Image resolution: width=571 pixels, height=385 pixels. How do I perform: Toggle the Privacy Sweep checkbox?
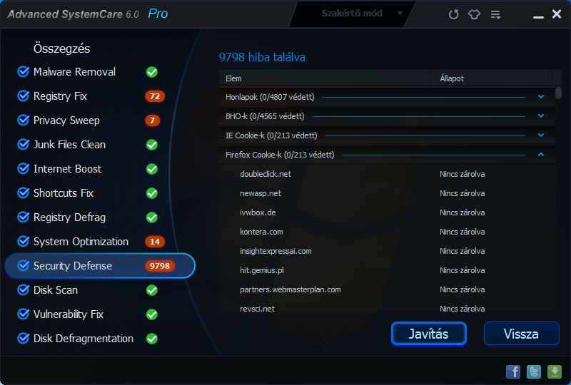click(x=24, y=120)
